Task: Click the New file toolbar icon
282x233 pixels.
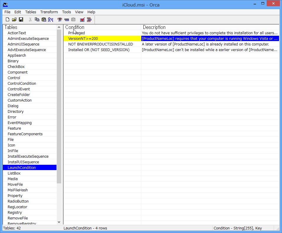Action: click(x=8, y=19)
